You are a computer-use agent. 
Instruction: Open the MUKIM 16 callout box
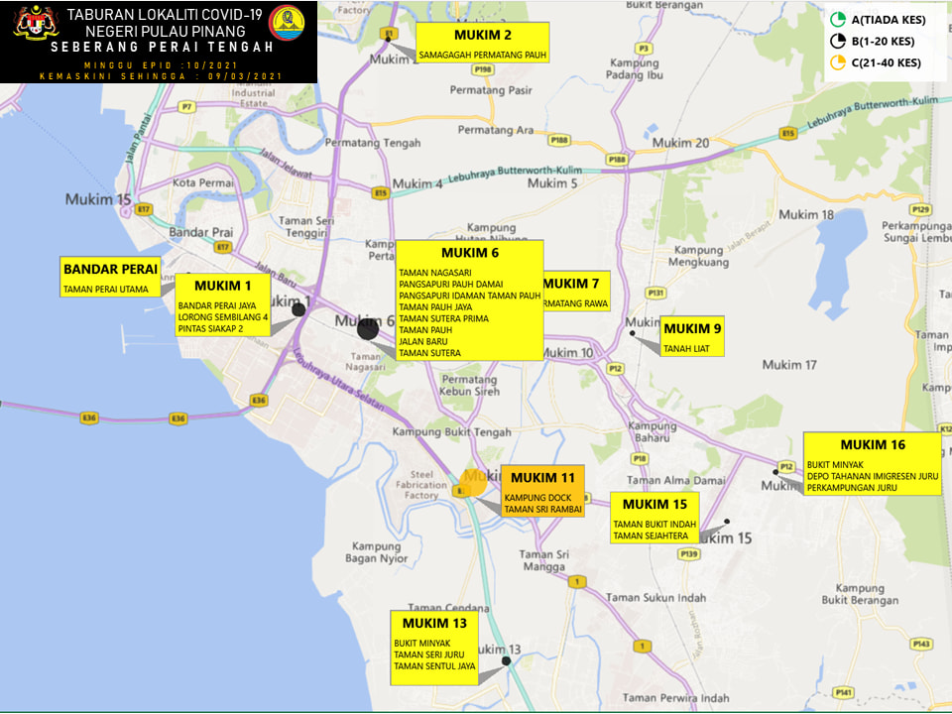point(873,464)
